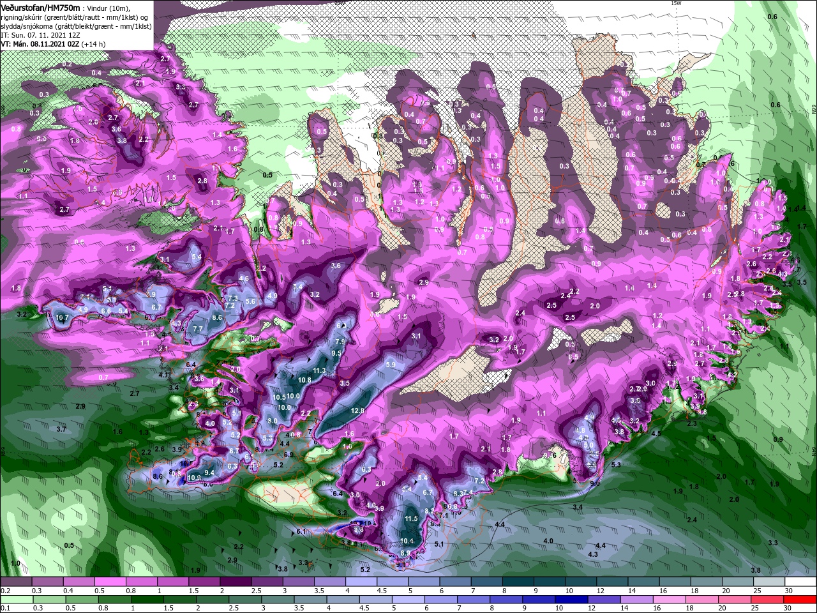
Task: Click the 5.6 precipitation value on the map
Action: coord(250,302)
